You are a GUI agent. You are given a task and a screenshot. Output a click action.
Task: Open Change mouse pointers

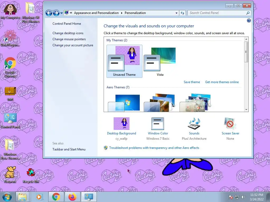pos(69,39)
